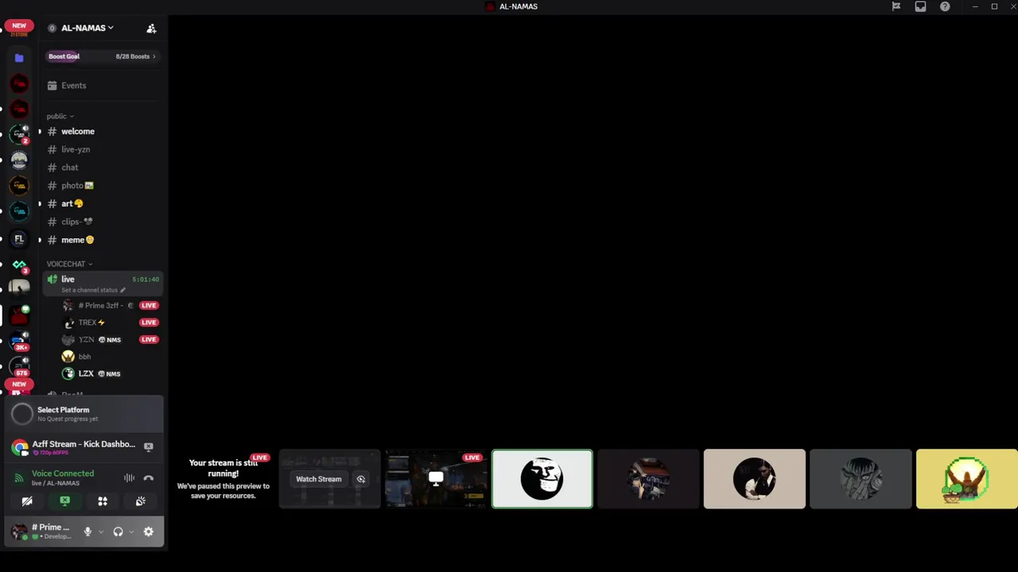Open the inbox icon in the title bar
Image resolution: width=1018 pixels, height=572 pixels.
[920, 6]
